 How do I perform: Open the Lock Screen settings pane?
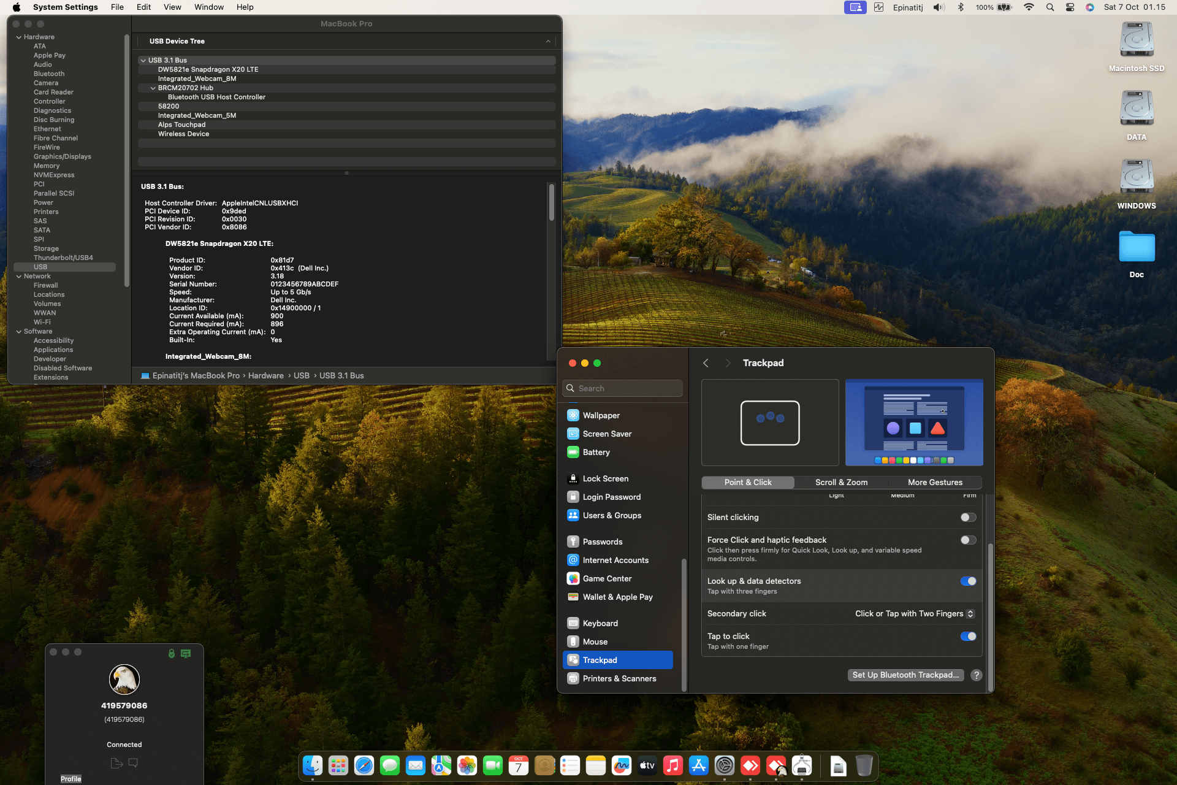[x=605, y=478]
